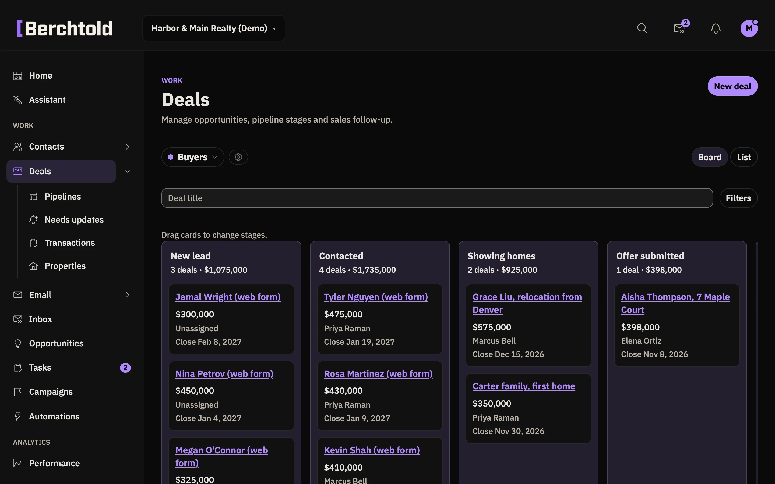Open the search icon in header

coord(642,29)
